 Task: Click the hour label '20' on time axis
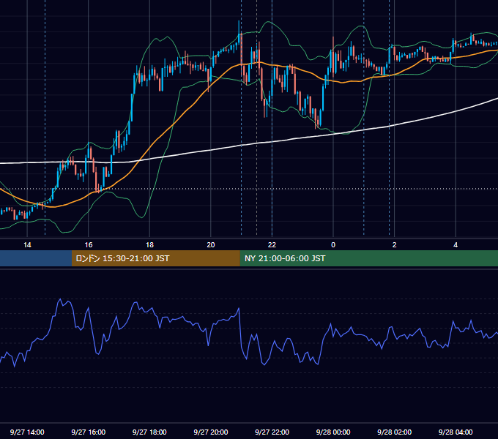(211, 245)
